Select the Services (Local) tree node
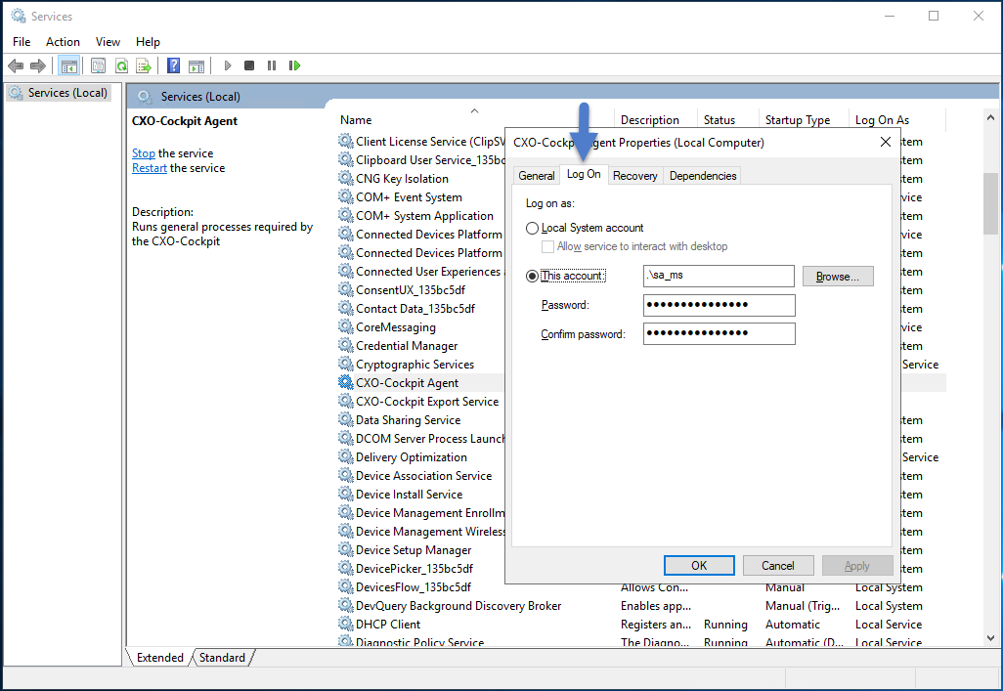 [x=60, y=93]
